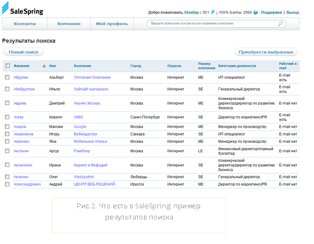This screenshot has height=244, width=314.
Task: Click the Самара city cell
Action: [137, 134]
